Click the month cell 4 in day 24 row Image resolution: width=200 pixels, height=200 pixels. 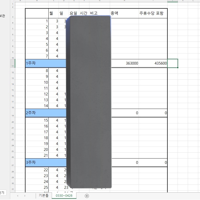pyautogui.click(x=54, y=182)
